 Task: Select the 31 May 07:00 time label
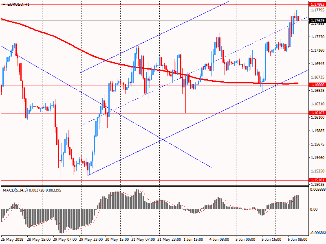(143, 240)
